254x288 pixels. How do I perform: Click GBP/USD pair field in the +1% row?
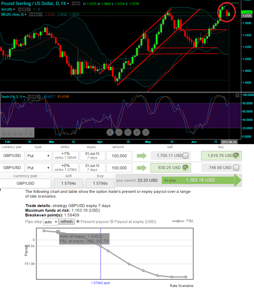pyautogui.click(x=12, y=156)
